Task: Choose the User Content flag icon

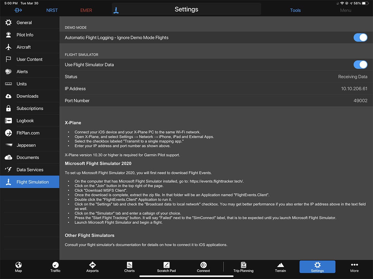Action: (8, 59)
